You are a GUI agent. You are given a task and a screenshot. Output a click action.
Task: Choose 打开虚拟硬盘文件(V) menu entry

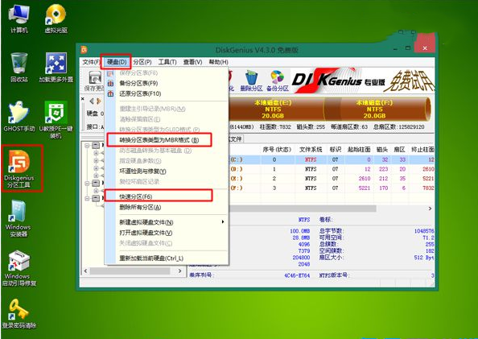pos(167,233)
